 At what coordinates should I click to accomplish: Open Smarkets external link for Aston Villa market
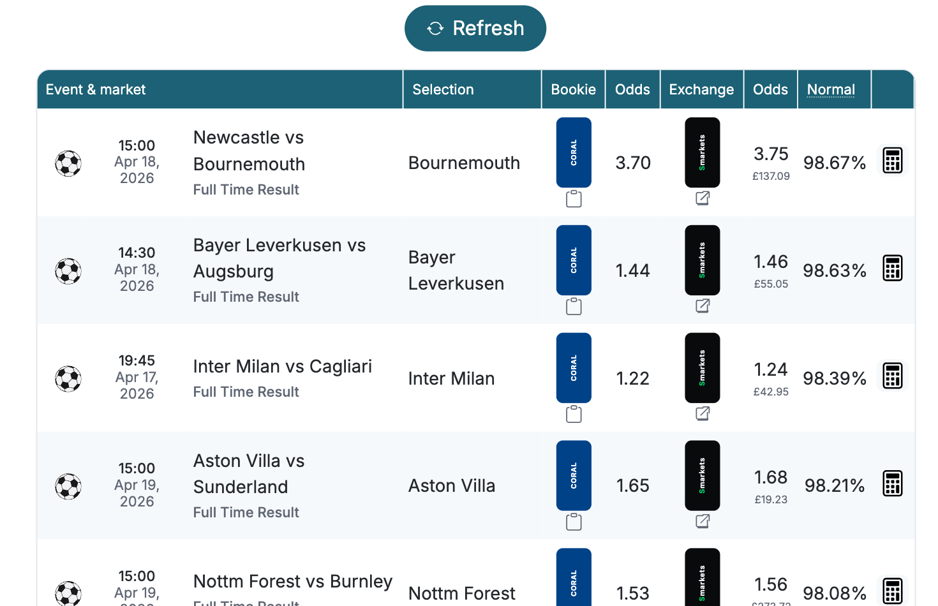pos(703,522)
